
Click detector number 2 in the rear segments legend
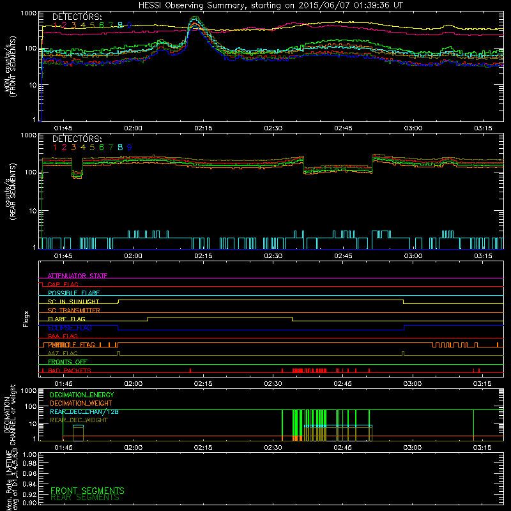[x=65, y=148]
